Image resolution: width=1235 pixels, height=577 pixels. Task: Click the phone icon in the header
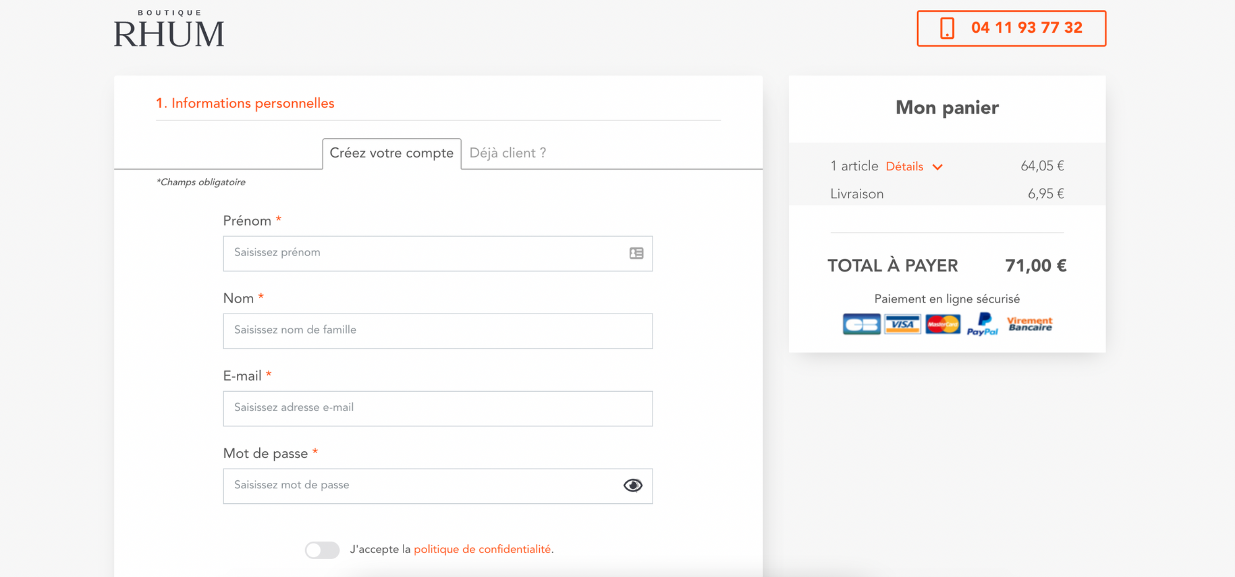coord(947,28)
